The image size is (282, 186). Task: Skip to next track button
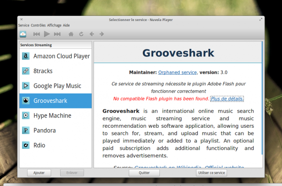57,34
